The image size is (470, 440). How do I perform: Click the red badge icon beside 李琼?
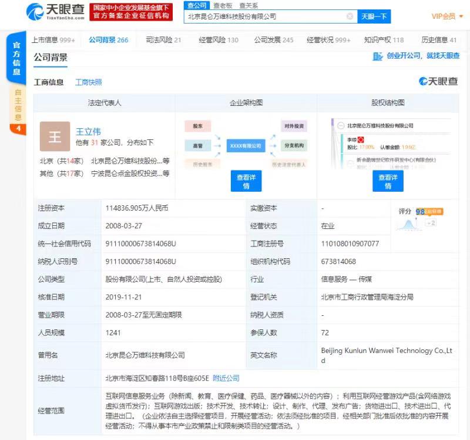[361, 140]
